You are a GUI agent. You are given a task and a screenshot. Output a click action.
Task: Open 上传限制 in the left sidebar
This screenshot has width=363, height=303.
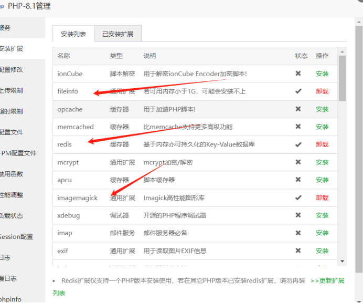[x=12, y=90]
